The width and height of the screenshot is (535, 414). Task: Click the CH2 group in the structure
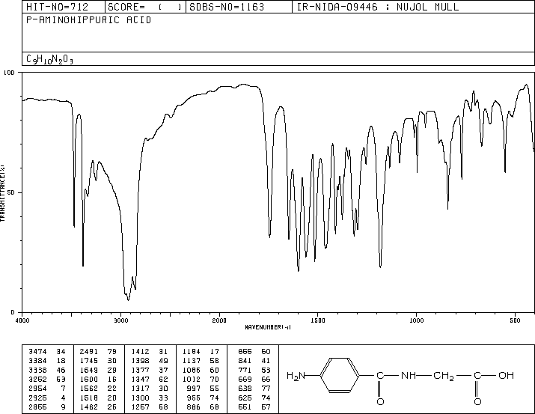coord(444,376)
